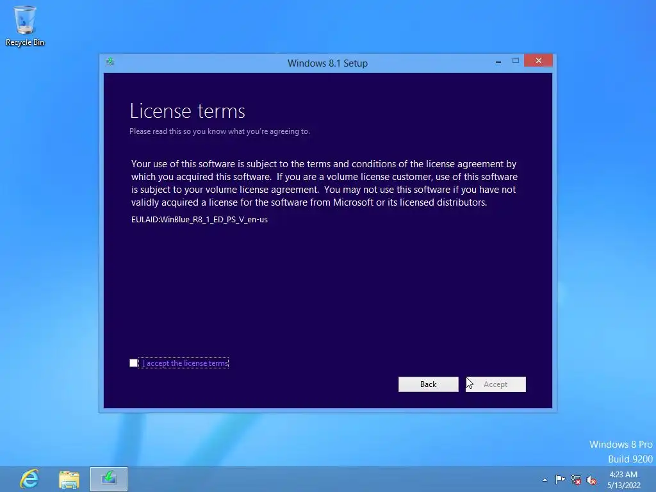The width and height of the screenshot is (656, 492).
Task: Tick the accept license terms checkbox
Action: tap(133, 363)
